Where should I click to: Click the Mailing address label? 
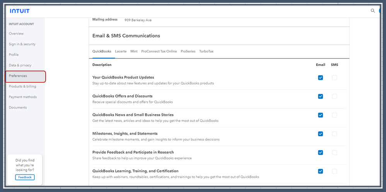click(x=105, y=19)
